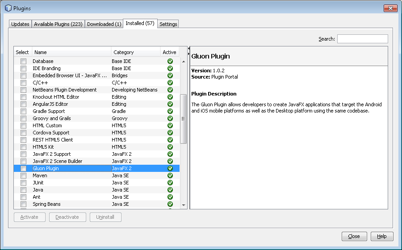The height and width of the screenshot is (250, 402).
Task: Check the Gluon Plugin checkbox
Action: point(23,169)
